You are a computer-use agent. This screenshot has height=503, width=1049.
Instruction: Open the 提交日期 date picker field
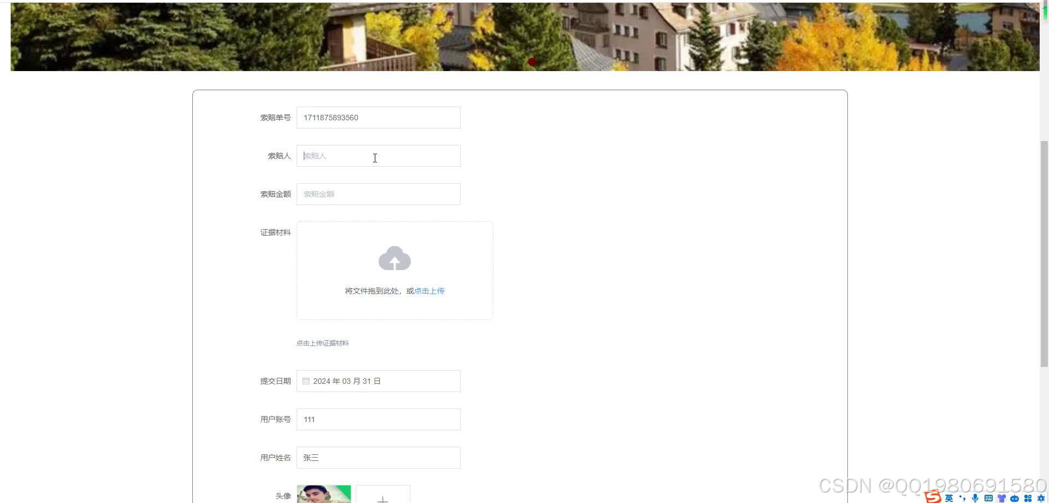pyautogui.click(x=379, y=381)
